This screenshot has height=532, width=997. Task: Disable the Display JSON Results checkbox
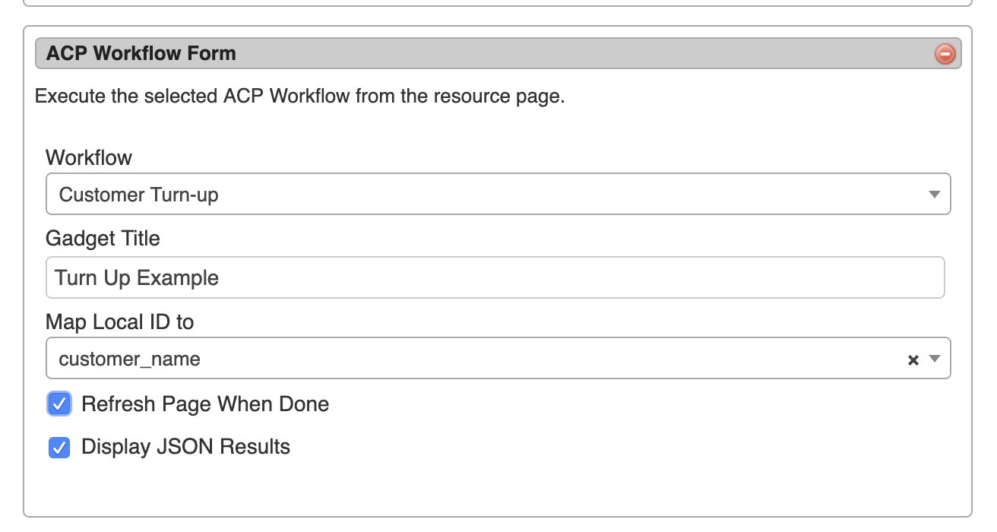59,447
